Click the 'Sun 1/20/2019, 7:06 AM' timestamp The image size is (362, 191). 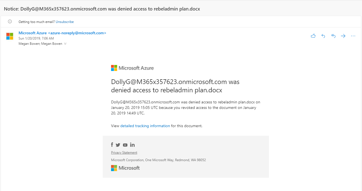pyautogui.click(x=36, y=38)
